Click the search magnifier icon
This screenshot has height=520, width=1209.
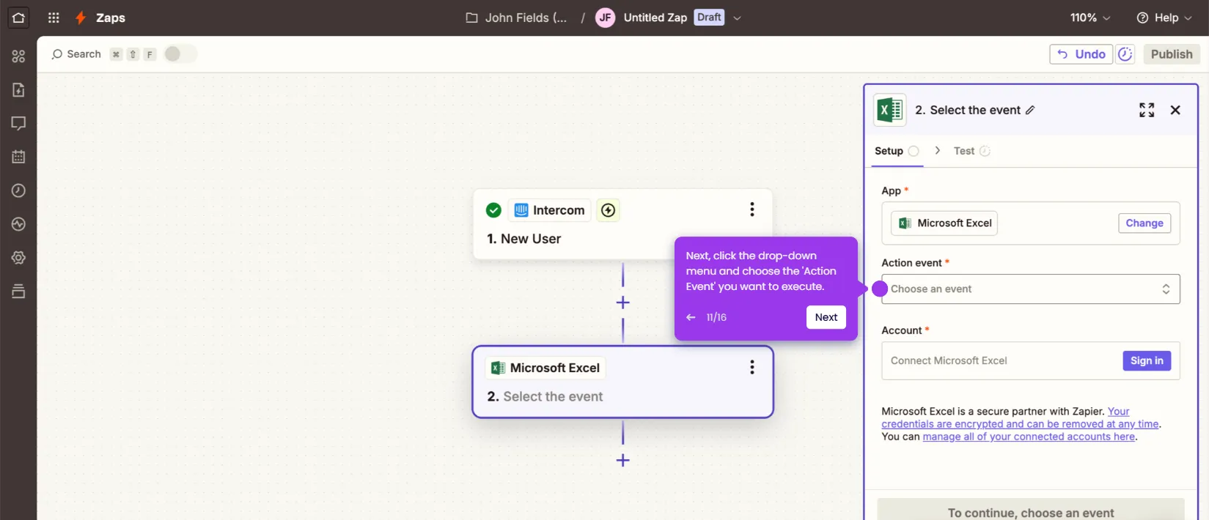pos(56,54)
